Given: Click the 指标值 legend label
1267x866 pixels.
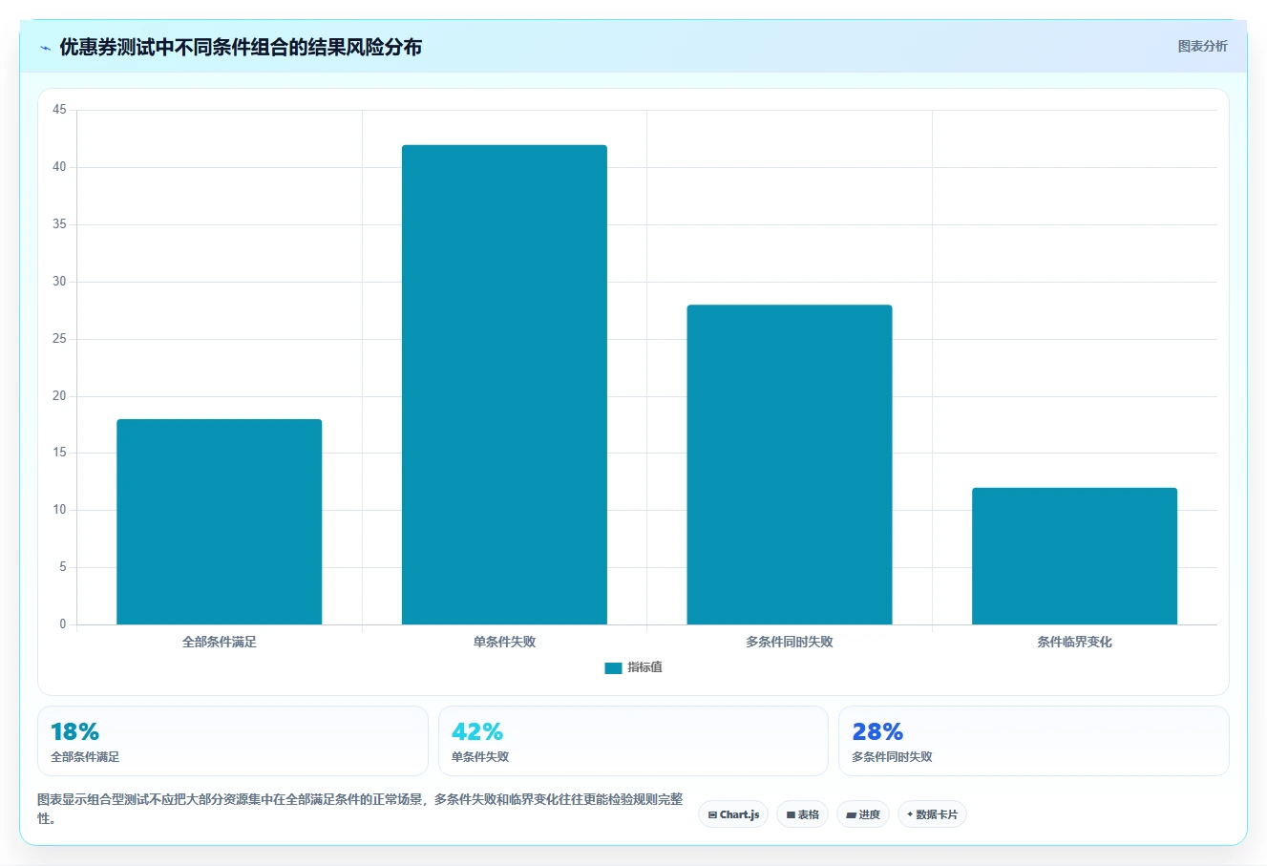Looking at the screenshot, I should click(644, 667).
